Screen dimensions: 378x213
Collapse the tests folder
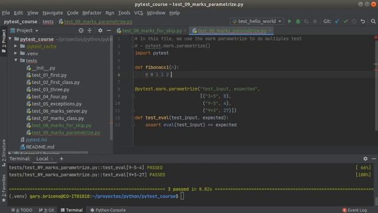click(x=15, y=60)
